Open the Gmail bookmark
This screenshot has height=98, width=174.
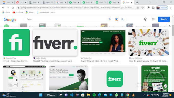click(x=6, y=13)
